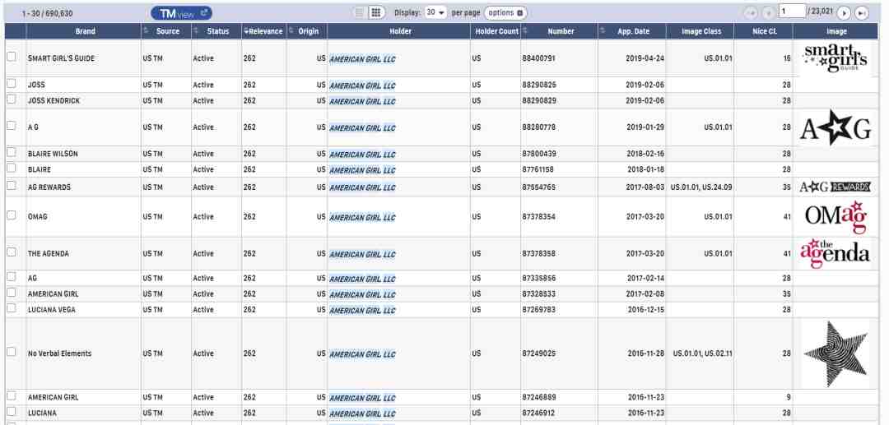Go to next results page
The height and width of the screenshot is (425, 889).
(845, 13)
